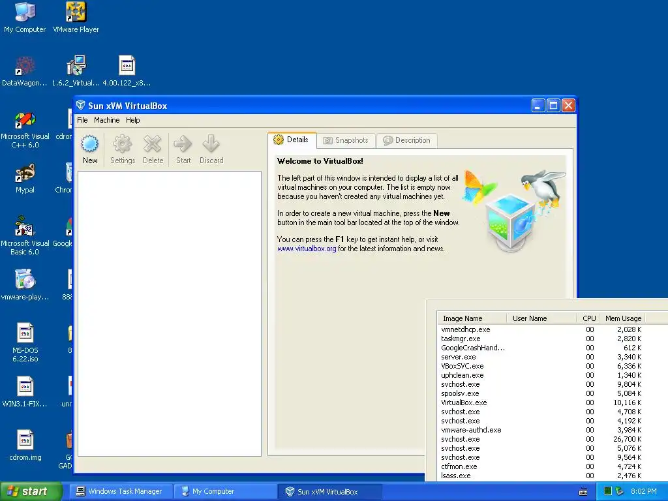Select WIN3.1-FIX file desktop icon

(x=25, y=392)
